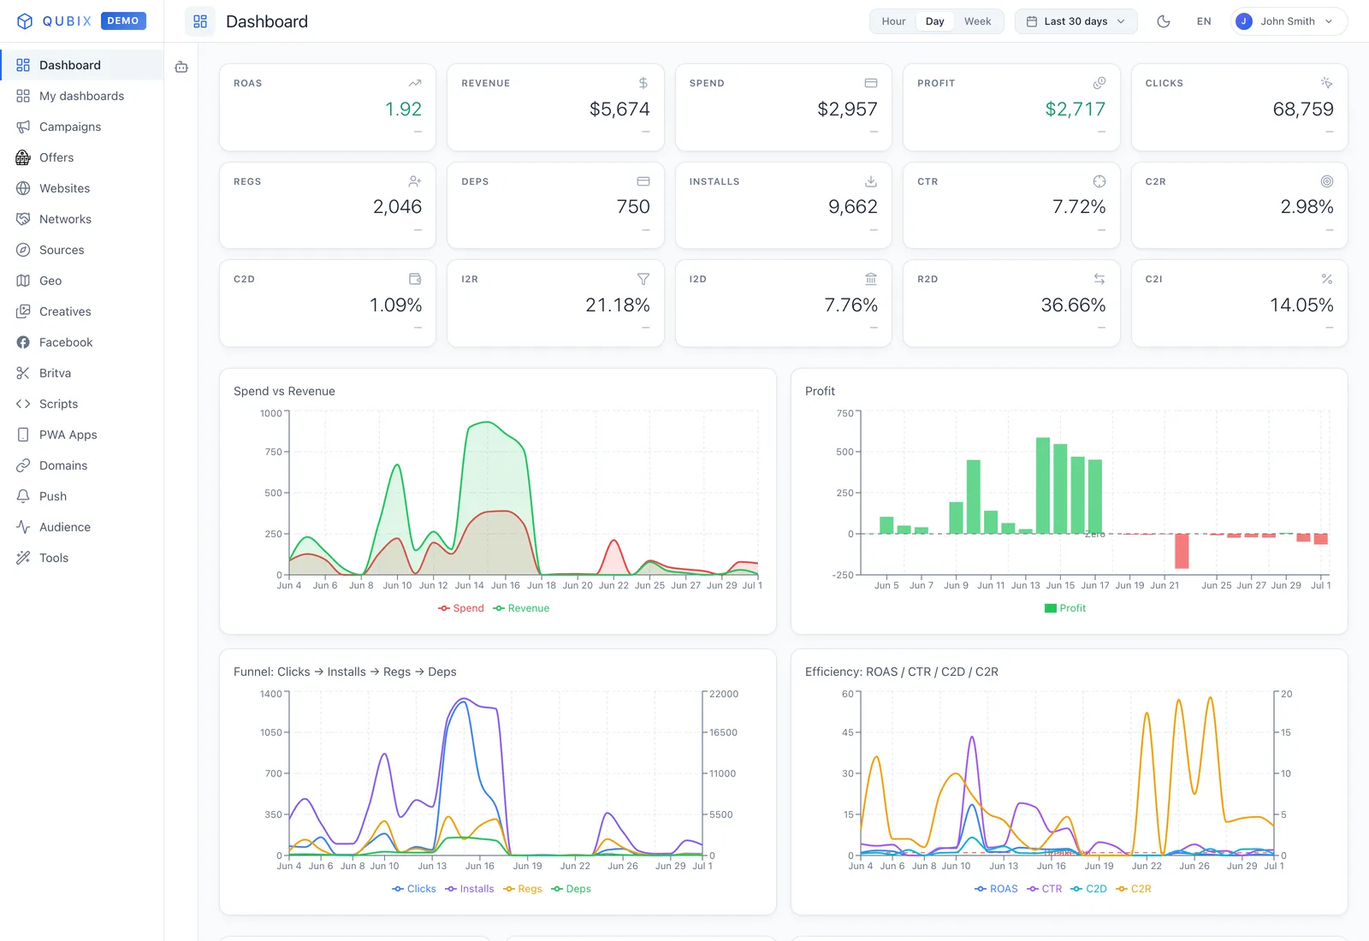Image resolution: width=1369 pixels, height=941 pixels.
Task: Toggle Deps series in funnel legend
Action: click(x=572, y=889)
